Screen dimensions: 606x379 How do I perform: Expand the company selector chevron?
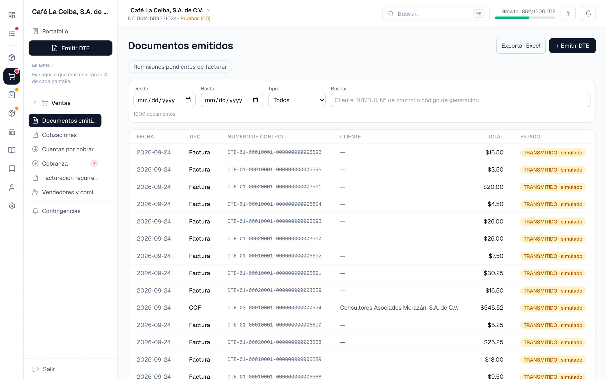[209, 10]
